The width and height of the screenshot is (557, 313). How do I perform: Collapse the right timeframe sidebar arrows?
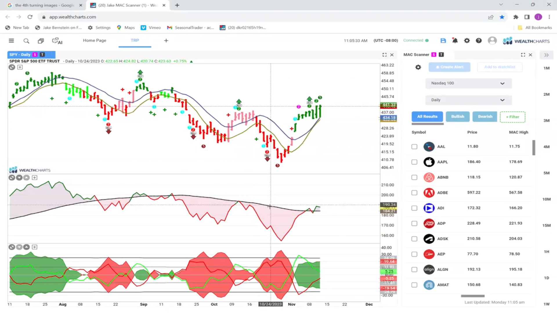coord(546,55)
